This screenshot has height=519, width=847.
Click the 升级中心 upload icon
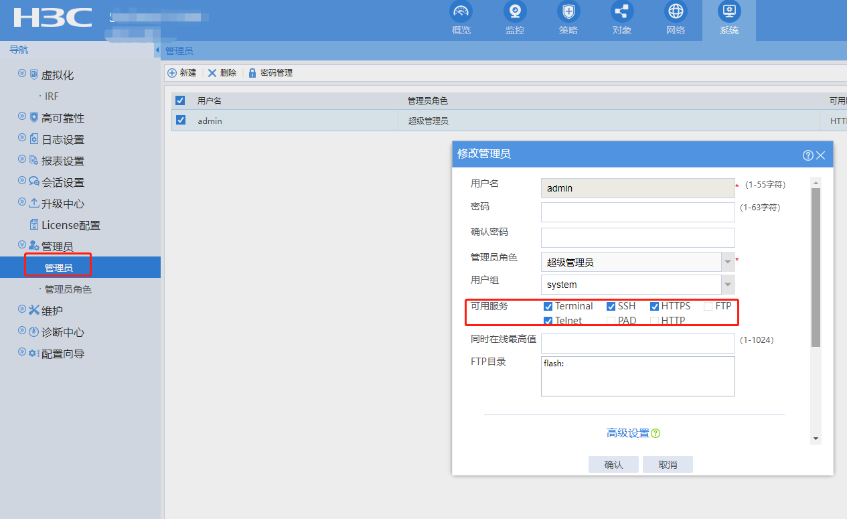[35, 203]
